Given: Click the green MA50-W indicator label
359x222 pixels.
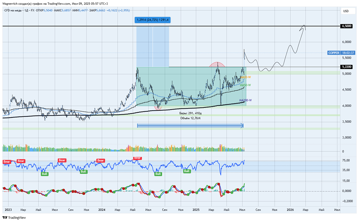Looking at the screenshot, I should pyautogui.click(x=245, y=85).
